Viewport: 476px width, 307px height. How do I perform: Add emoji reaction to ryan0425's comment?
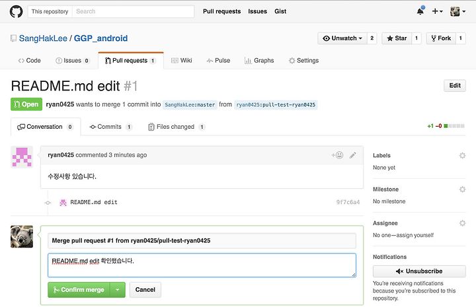[x=337, y=155]
